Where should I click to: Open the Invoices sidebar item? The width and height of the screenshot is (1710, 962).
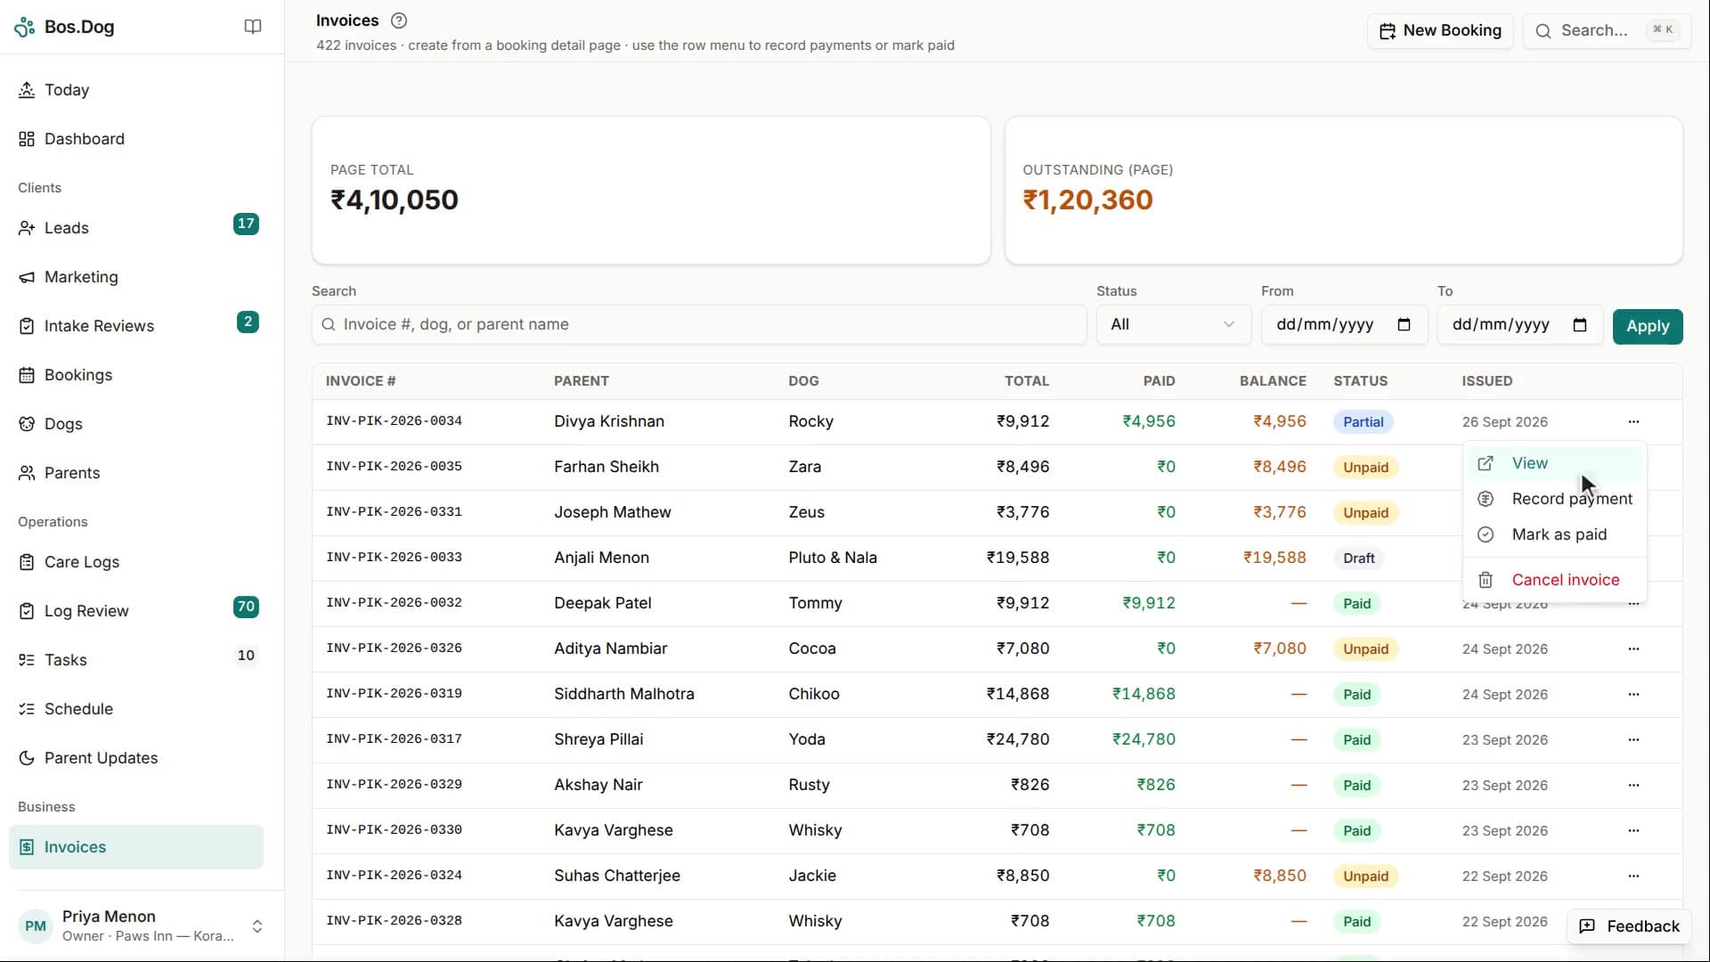click(136, 847)
